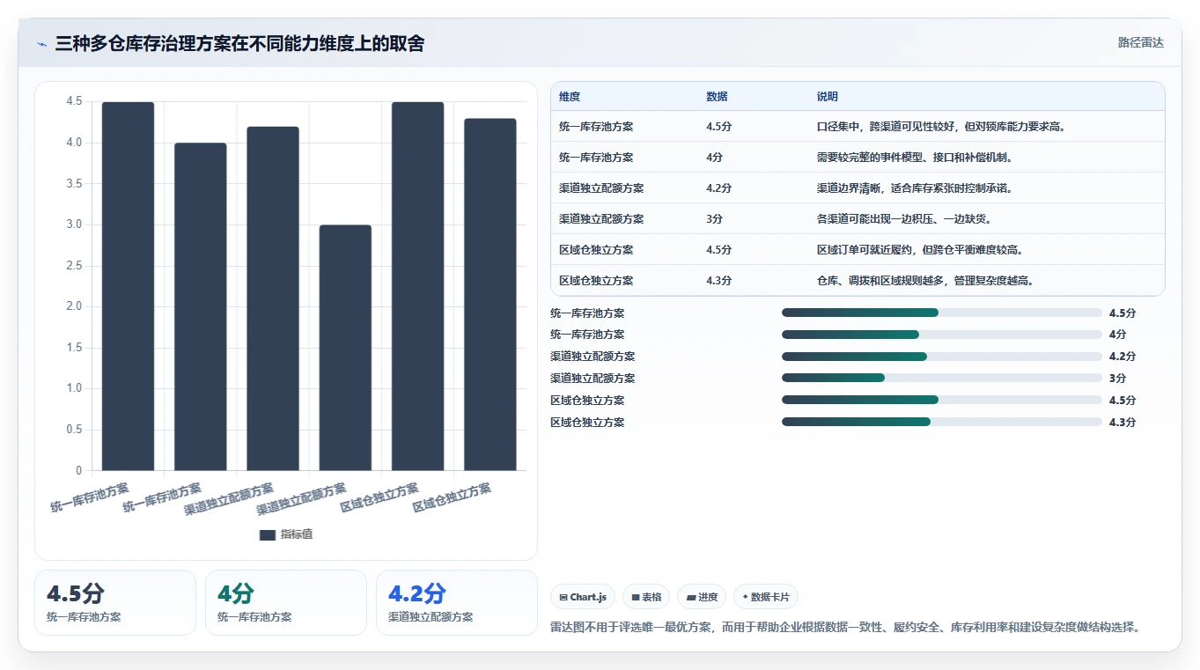Click the 说明 column header
Image resolution: width=1200 pixels, height=670 pixels.
828,97
